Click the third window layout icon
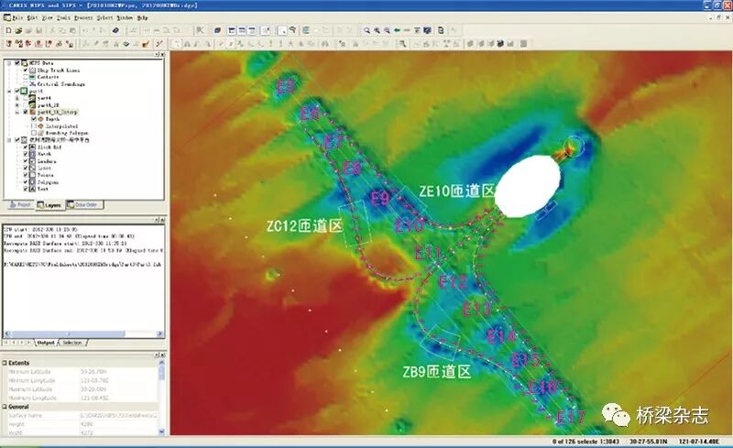Viewport: 733px width, 448px height. point(252,30)
